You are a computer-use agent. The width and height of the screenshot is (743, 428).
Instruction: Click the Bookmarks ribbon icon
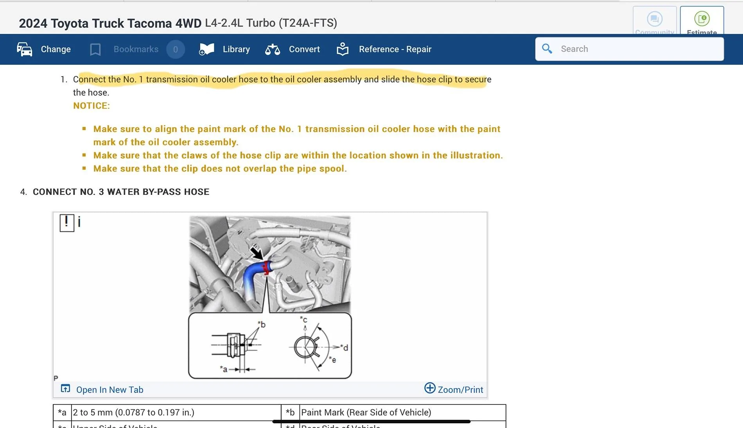pos(95,49)
